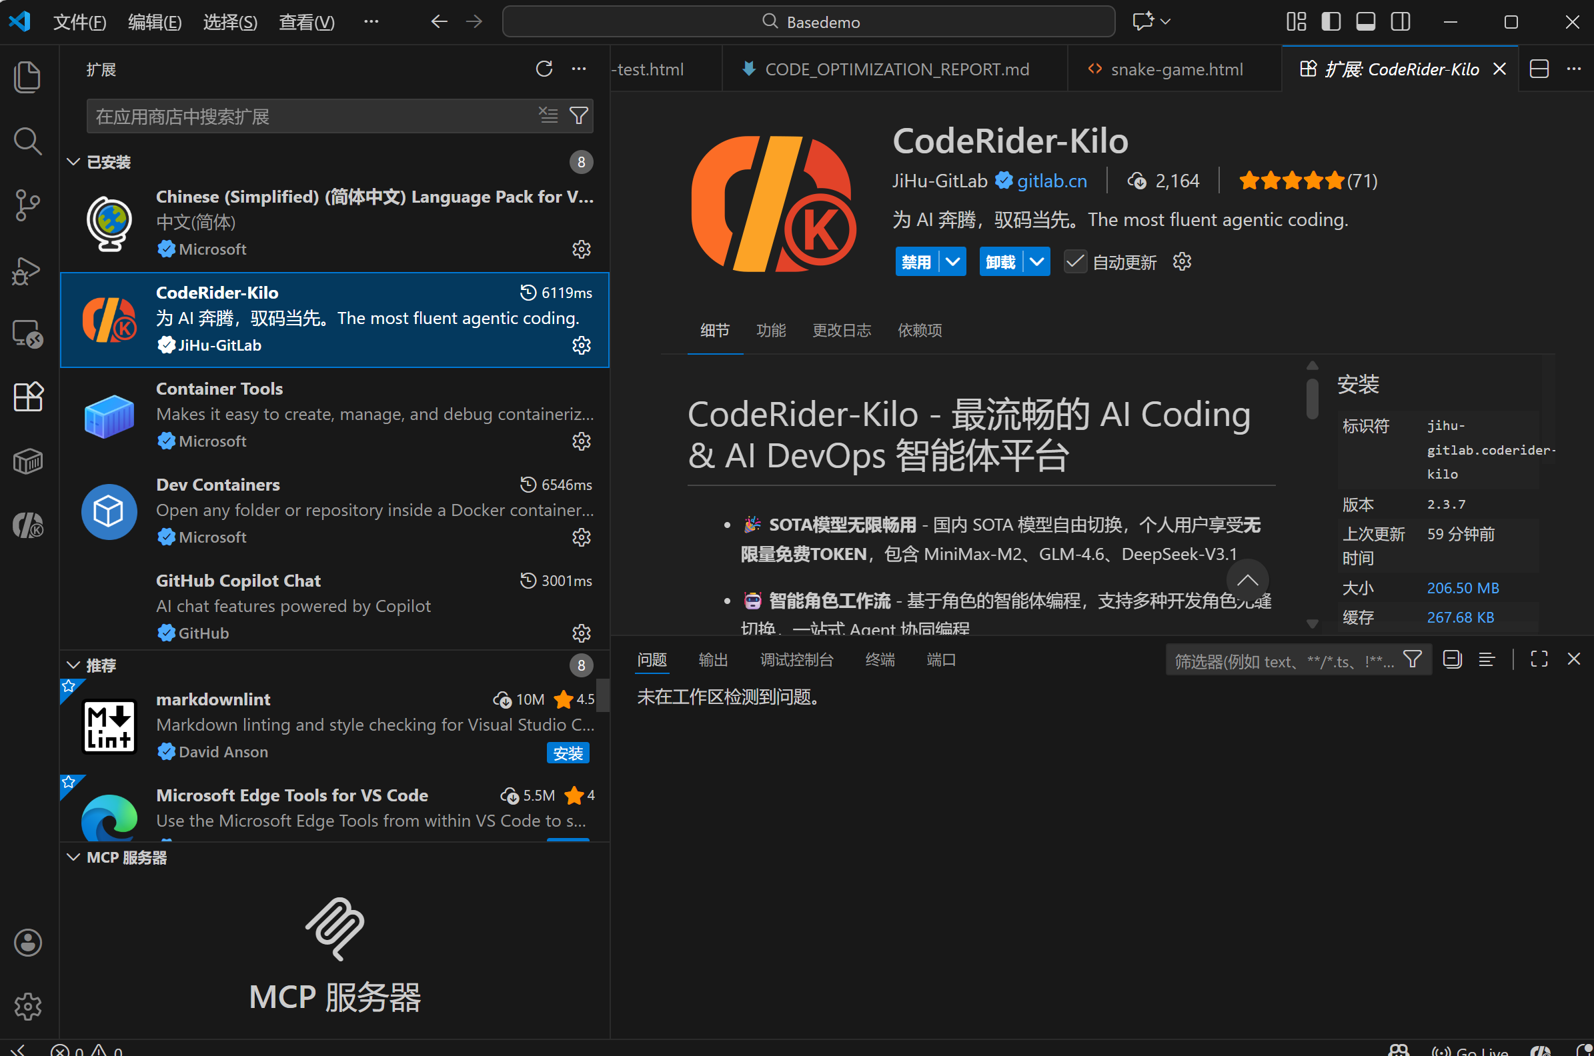Screen dimensions: 1594x1056
Task: Open the dropdown arrow beside Uninstall button
Action: pyautogui.click(x=1036, y=261)
